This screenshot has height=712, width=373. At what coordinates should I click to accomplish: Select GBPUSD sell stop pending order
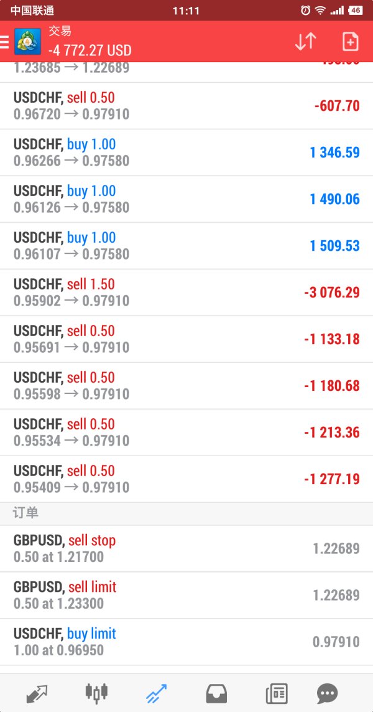tap(186, 548)
